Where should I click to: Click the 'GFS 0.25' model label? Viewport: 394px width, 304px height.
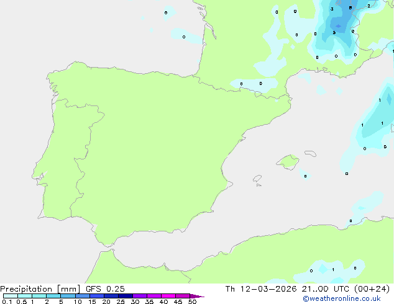pyautogui.click(x=105, y=289)
